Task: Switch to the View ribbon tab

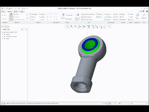Action: pyautogui.click(x=16, y=12)
